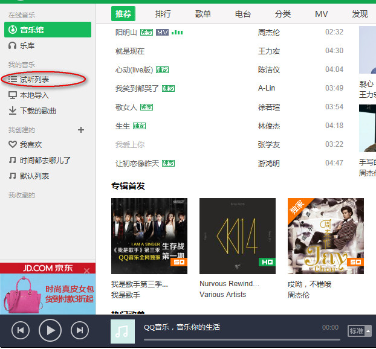Viewport: 376px width, 349px height.
Task: Click the plus icon beside 我创建的
Action: click(x=81, y=130)
